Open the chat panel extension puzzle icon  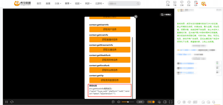pyautogui.click(x=213, y=102)
